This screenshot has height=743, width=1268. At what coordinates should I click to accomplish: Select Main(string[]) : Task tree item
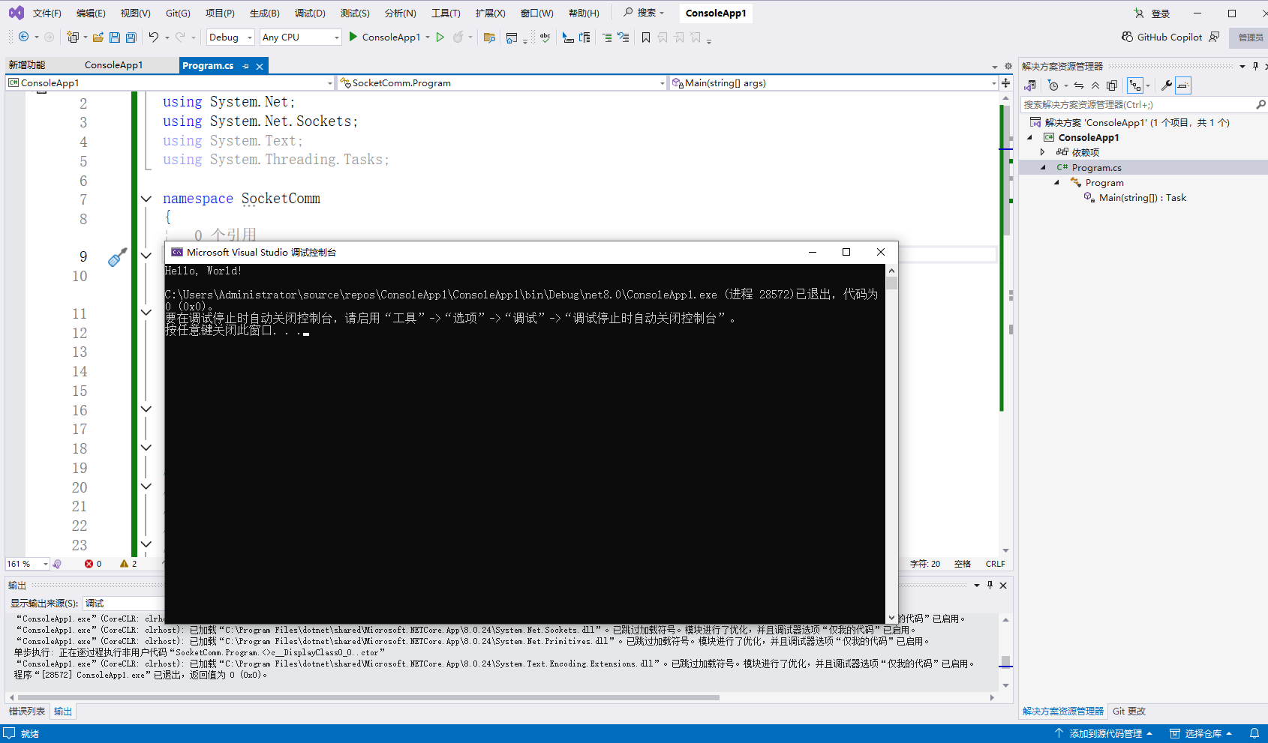click(x=1142, y=198)
